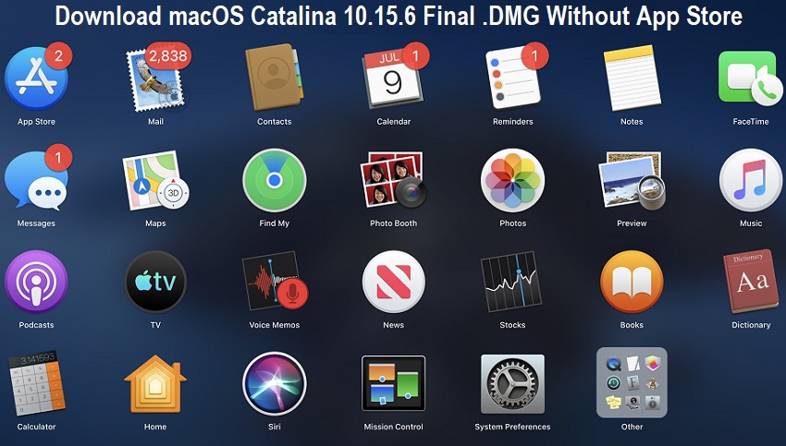Open the App Store app
786x446 pixels.
37,78
